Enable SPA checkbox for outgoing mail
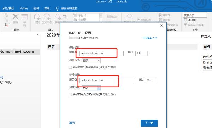 click(x=70, y=94)
